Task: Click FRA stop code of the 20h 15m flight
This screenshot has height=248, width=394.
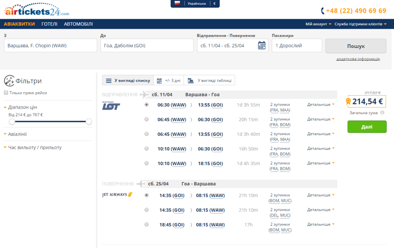Action: [x=274, y=125]
